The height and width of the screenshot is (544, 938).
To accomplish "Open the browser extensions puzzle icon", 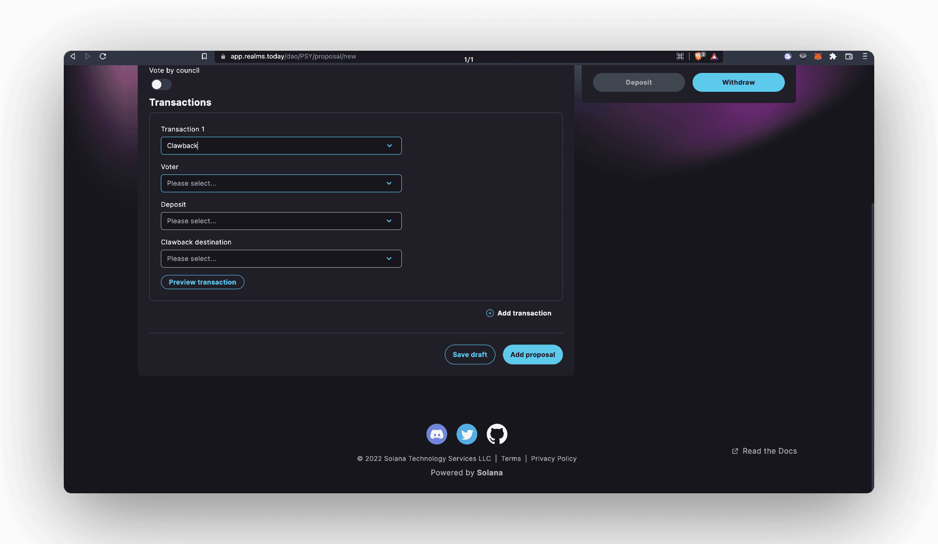I will pyautogui.click(x=833, y=57).
